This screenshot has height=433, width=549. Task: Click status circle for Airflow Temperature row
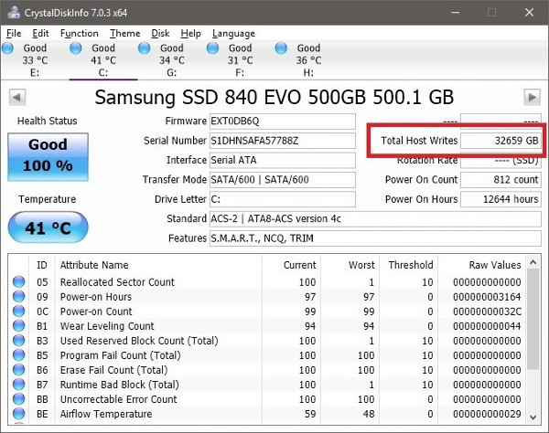[x=19, y=414]
